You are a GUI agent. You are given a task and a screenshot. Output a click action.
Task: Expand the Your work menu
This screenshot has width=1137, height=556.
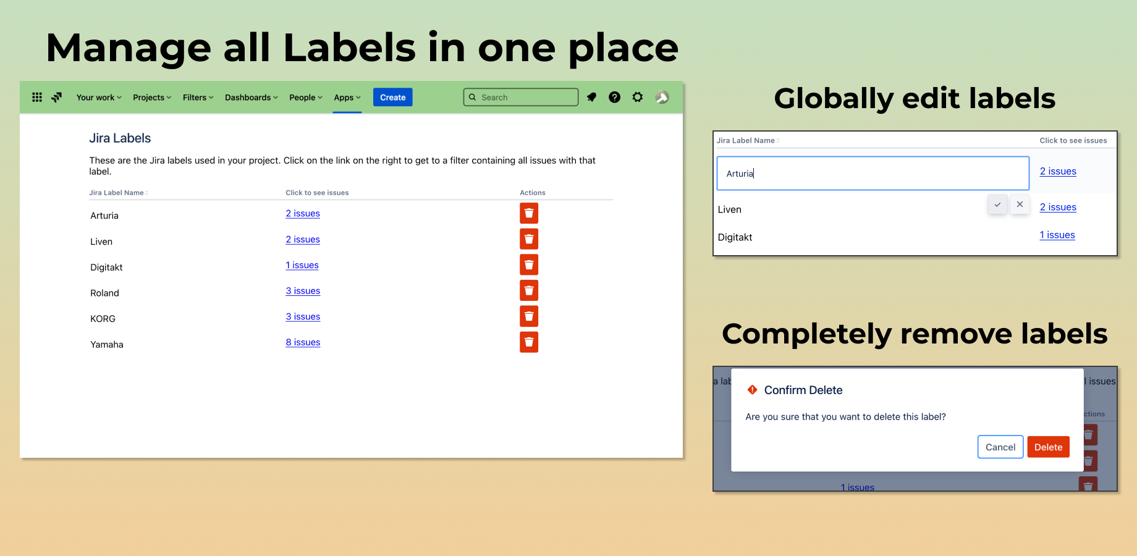click(99, 98)
